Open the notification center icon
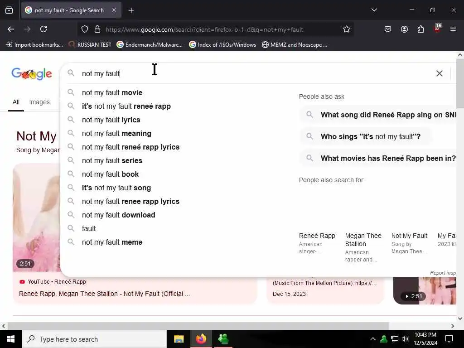 coord(449,339)
